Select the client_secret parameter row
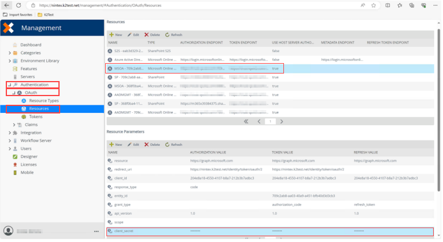Screen dimensions: 443x242 (270, 231)
